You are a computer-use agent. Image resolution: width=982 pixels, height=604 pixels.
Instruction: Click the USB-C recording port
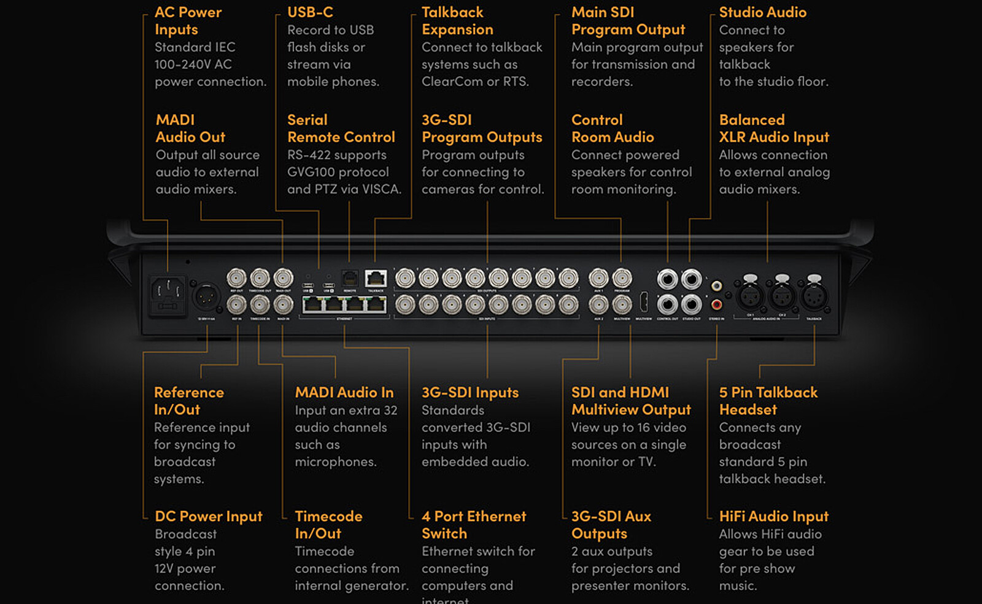point(307,285)
